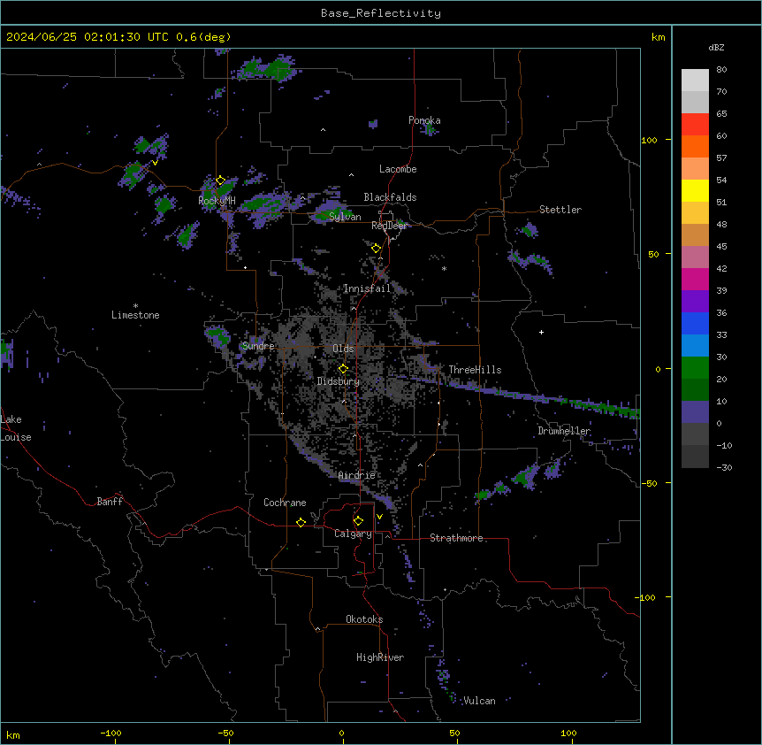
Task: Click the Vulcan label
Action: point(479,701)
